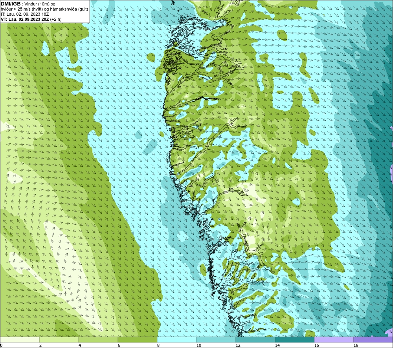Click the legend label '4'

tap(80, 345)
